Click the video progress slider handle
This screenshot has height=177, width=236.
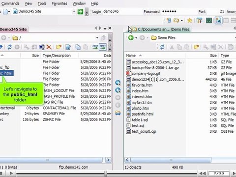click(106, 173)
